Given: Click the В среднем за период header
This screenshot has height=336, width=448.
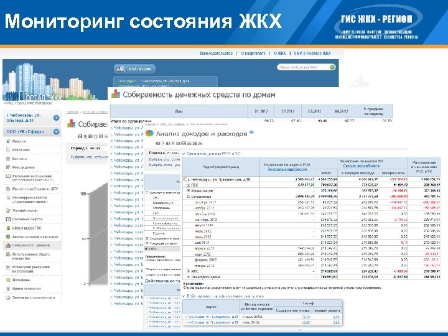Looking at the screenshot, I should pyautogui.click(x=374, y=111).
